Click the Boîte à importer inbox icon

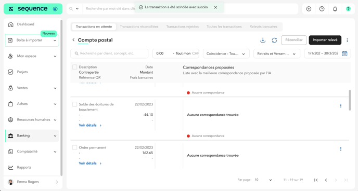point(10,40)
